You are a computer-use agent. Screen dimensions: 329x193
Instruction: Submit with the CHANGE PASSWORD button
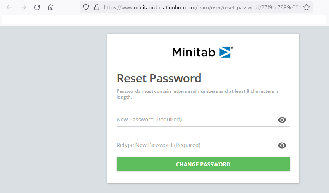coord(203,164)
